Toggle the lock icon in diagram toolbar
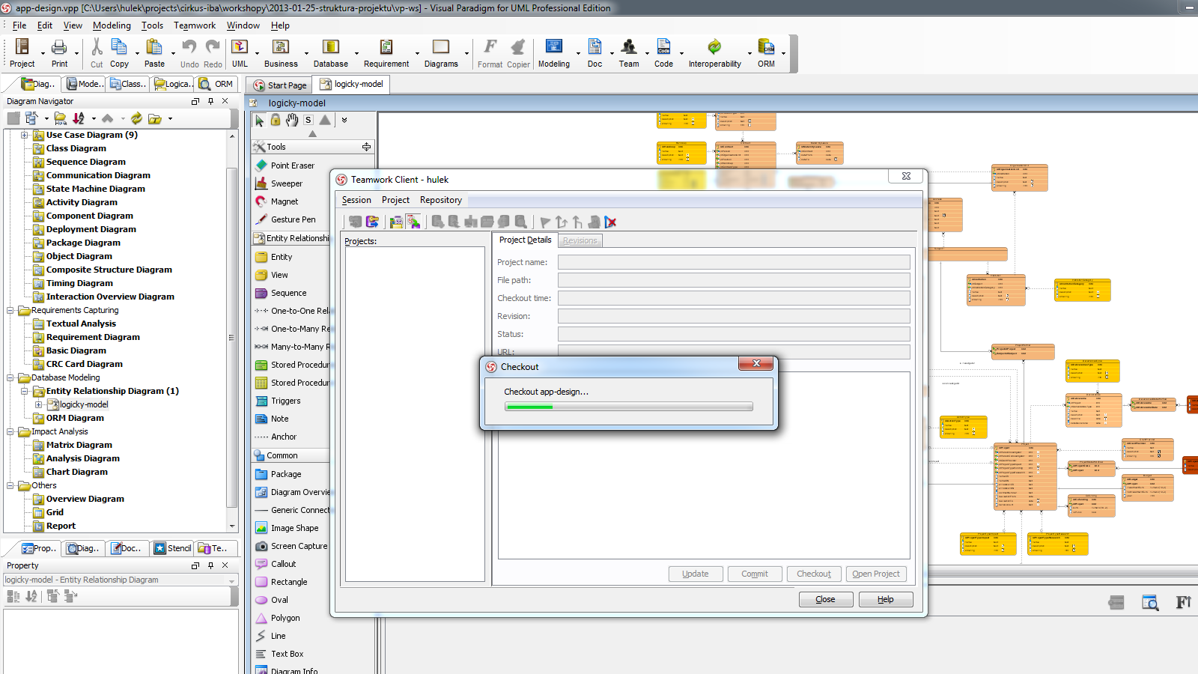The height and width of the screenshot is (674, 1198). 276,120
